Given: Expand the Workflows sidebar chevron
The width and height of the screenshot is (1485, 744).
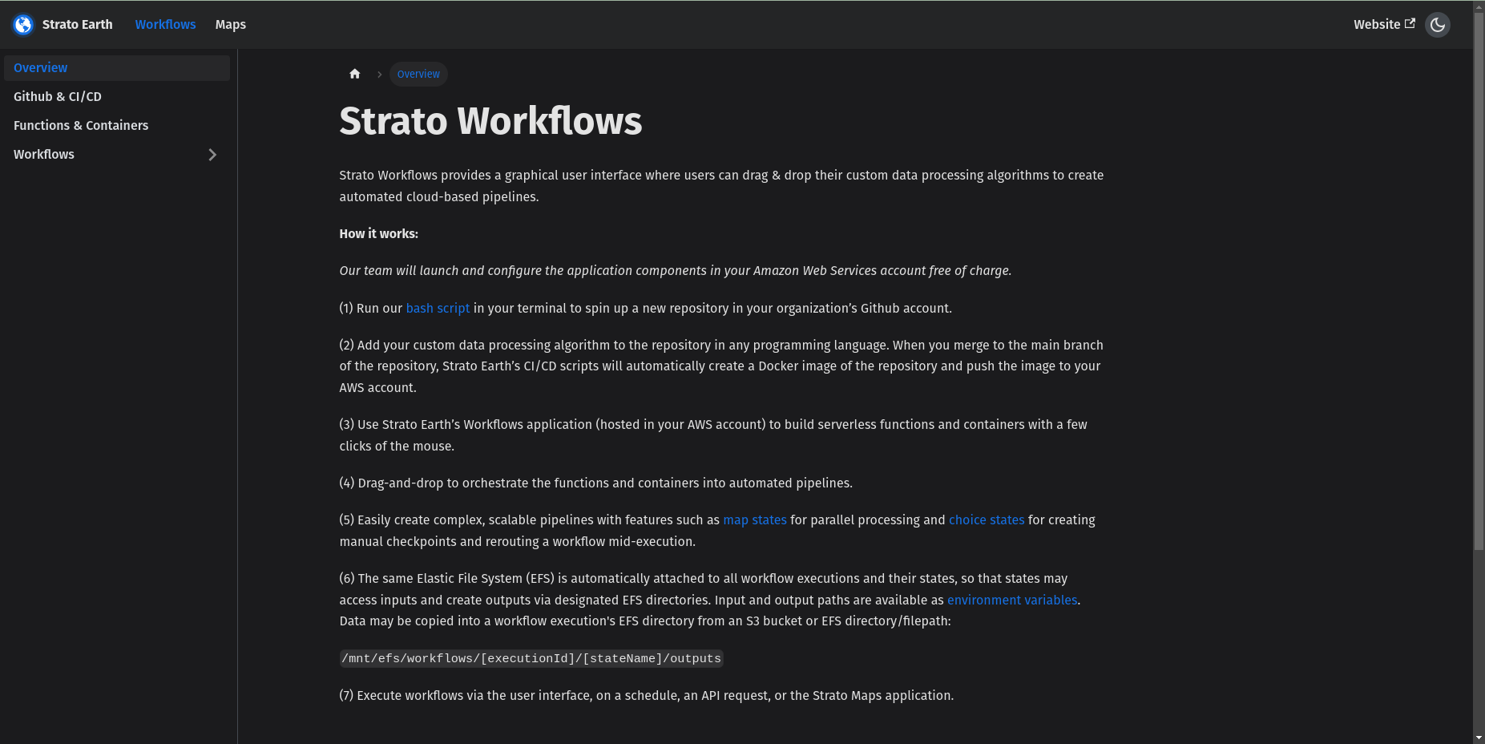Looking at the screenshot, I should click(212, 155).
